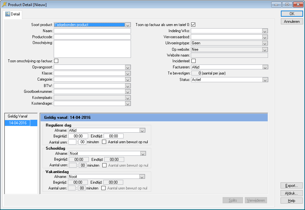Switch to the Detail tab
Screen dimensions: 305x210
[13, 14]
